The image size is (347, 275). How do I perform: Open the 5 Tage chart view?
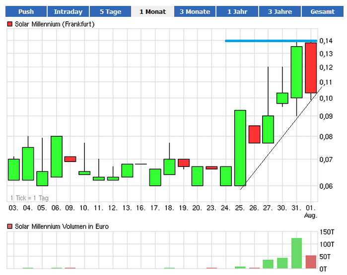[x=111, y=11]
